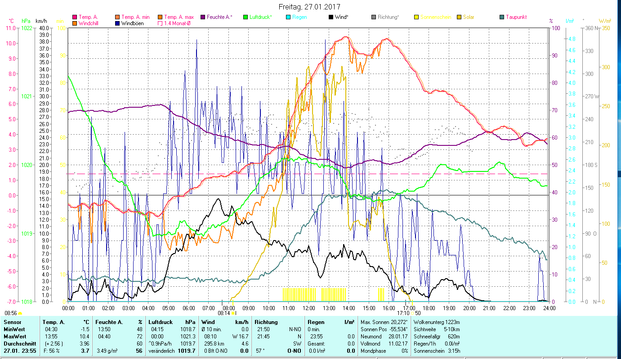Screen dimensions: 621x359
Task: Click the 'Max. Sonnen 20,272°' entry
Action: pyautogui.click(x=384, y=322)
